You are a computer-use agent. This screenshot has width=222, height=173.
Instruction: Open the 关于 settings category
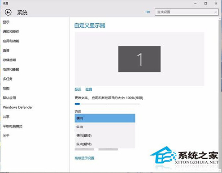[6, 136]
